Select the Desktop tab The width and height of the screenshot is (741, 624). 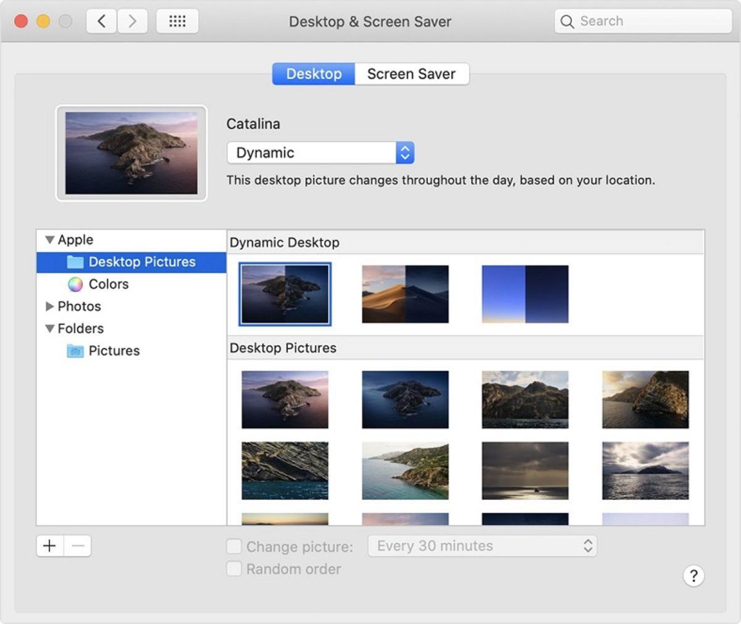coord(313,74)
